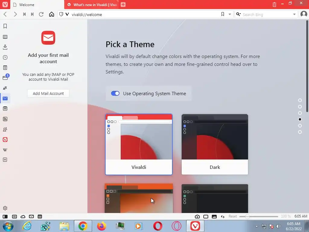
Task: Click the vivaldi://welcome address field
Action: 145,14
